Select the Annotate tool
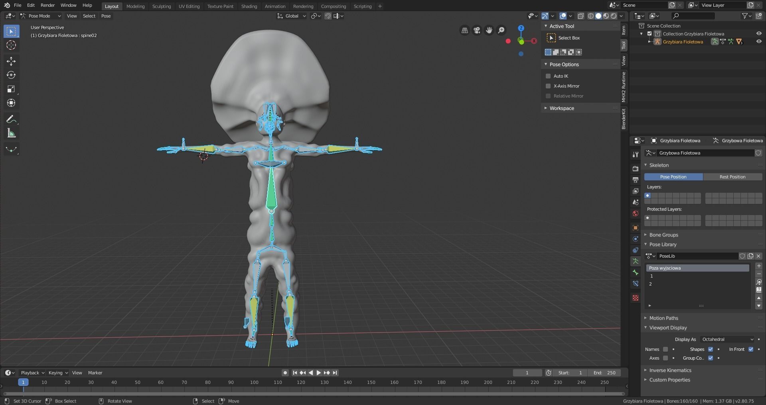Screen dimensions: 766x405 11,119
